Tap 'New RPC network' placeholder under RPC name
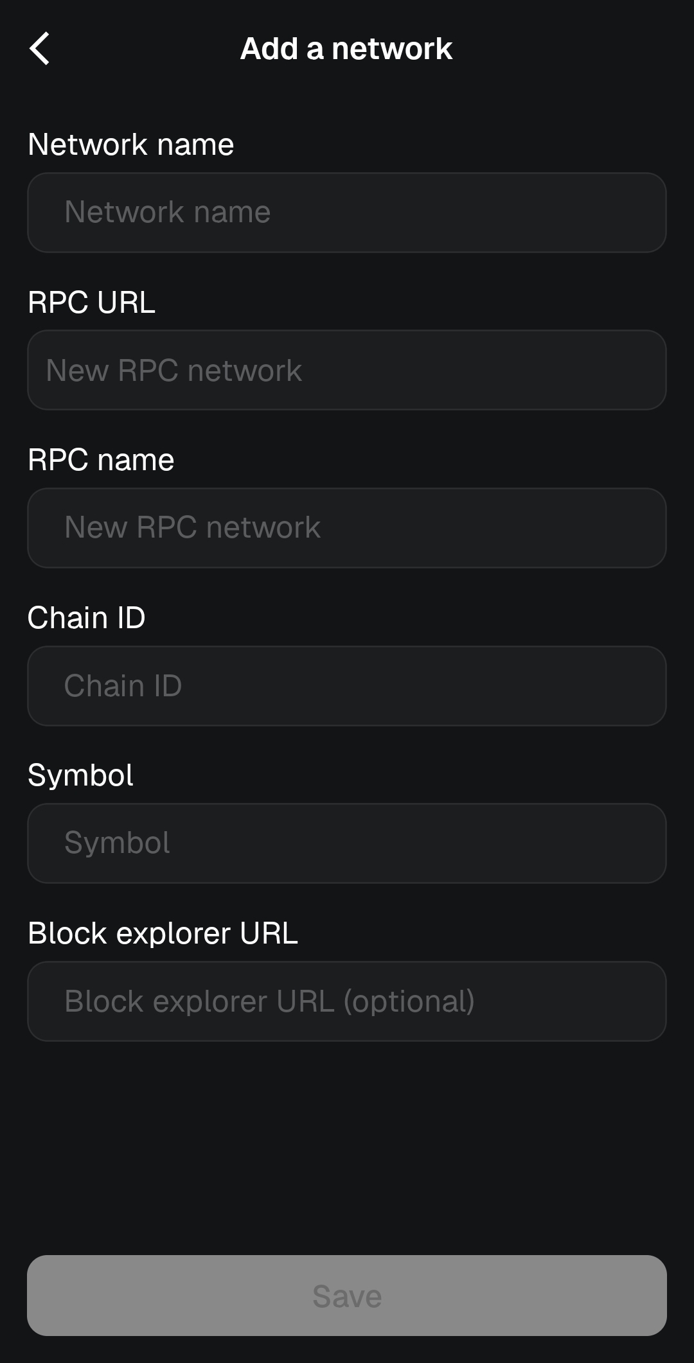694x1363 pixels. click(x=193, y=528)
